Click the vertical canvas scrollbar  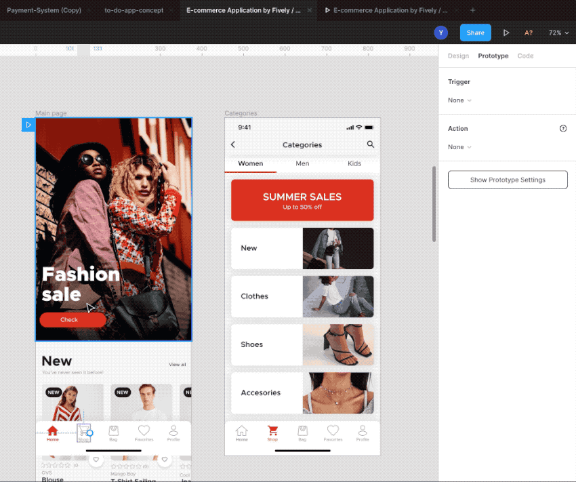coord(434,204)
